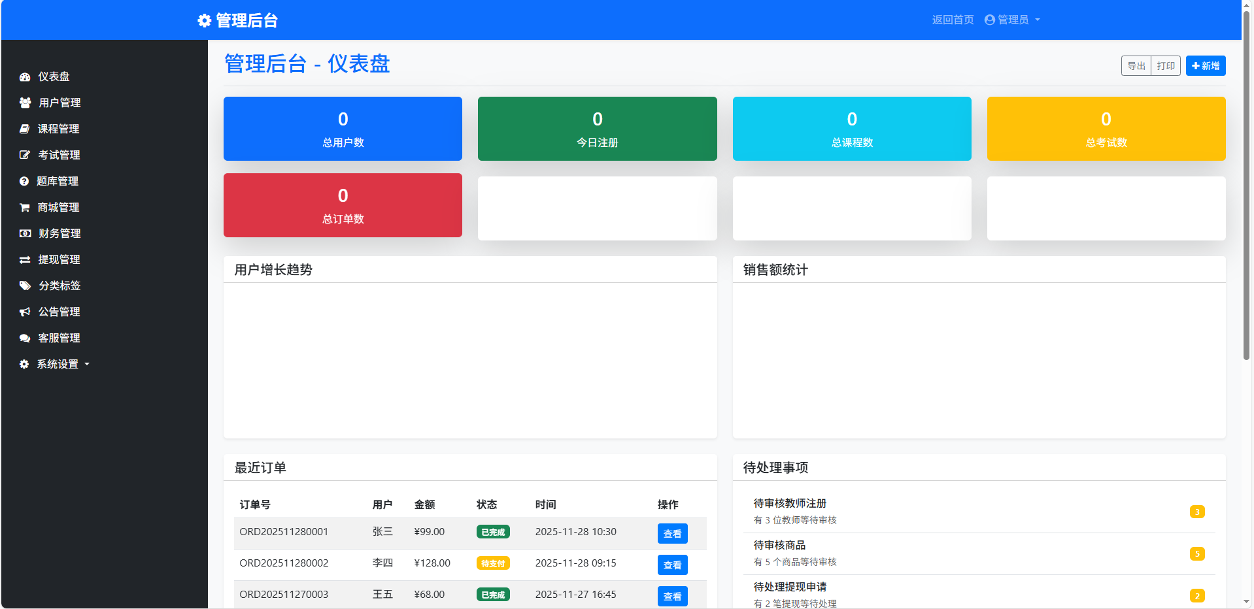
Task: Open 用户管理 via the users icon
Action: click(x=24, y=103)
